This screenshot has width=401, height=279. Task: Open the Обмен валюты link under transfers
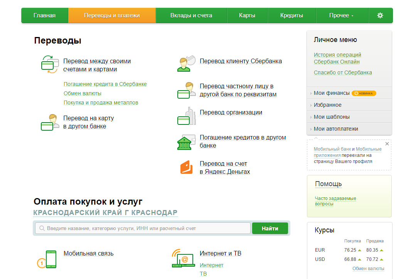83,93
